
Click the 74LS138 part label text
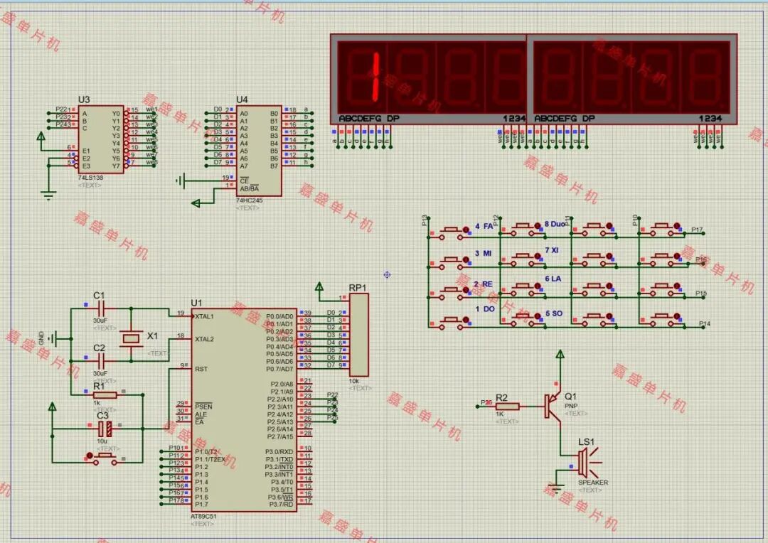[x=90, y=178]
